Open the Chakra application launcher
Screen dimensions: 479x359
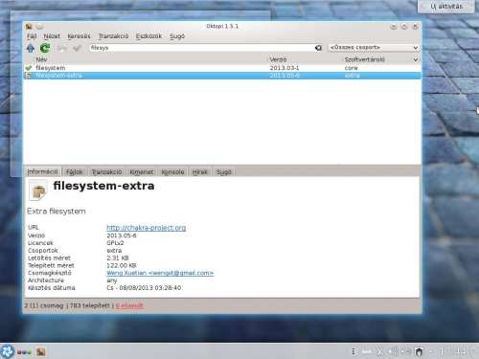coord(7,351)
